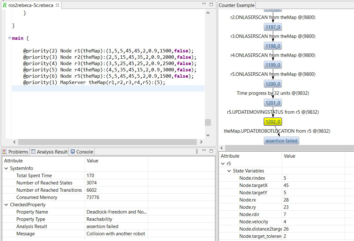Maximize the editor area
Screen dimensions: 354x241
point(211,4)
